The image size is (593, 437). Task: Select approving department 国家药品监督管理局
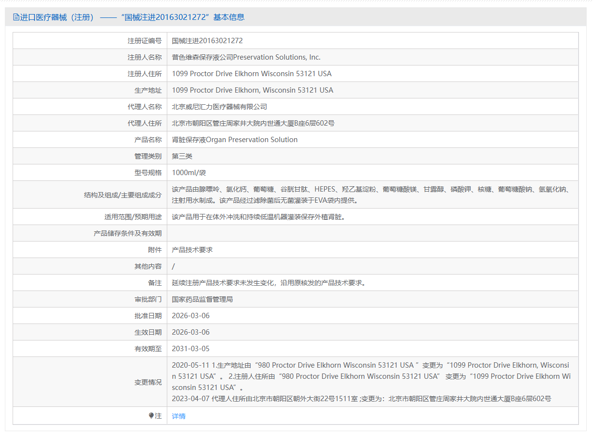(x=203, y=299)
